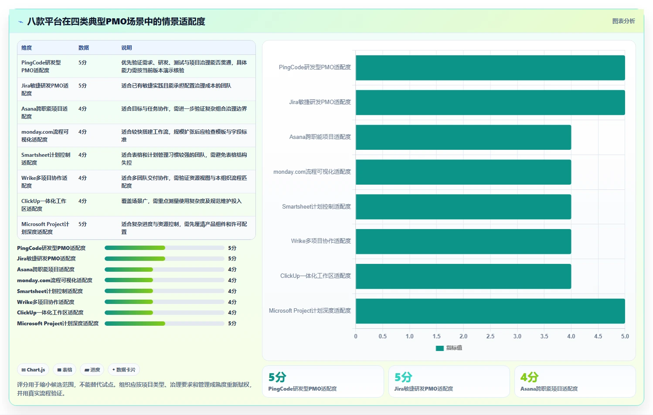Click the Wrike多项目协作 progress bar

(x=164, y=302)
